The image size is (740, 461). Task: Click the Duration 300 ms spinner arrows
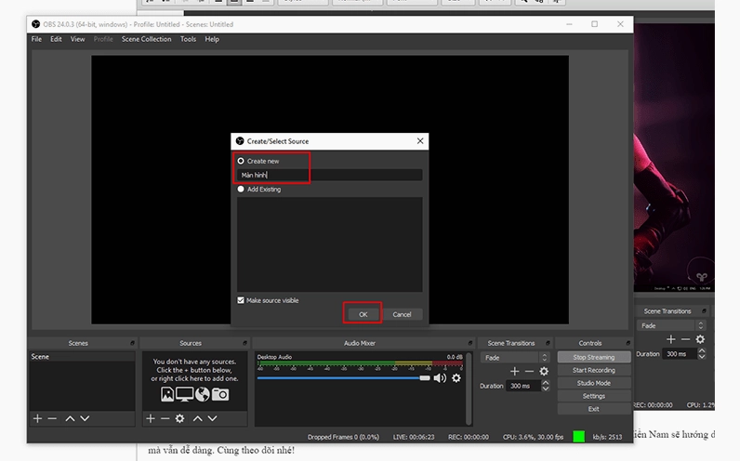pos(545,386)
